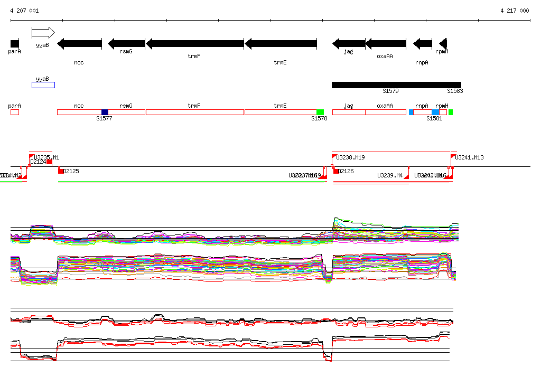Select the blue-outlined yyaB box

[x=43, y=85]
